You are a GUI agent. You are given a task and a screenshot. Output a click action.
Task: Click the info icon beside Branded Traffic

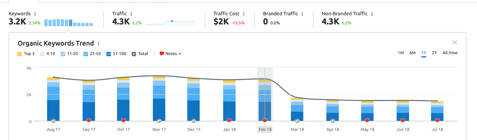pyautogui.click(x=302, y=14)
